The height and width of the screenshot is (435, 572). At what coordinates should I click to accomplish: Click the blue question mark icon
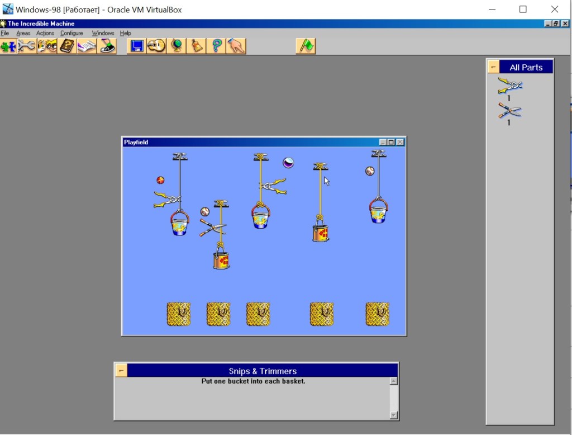(216, 46)
